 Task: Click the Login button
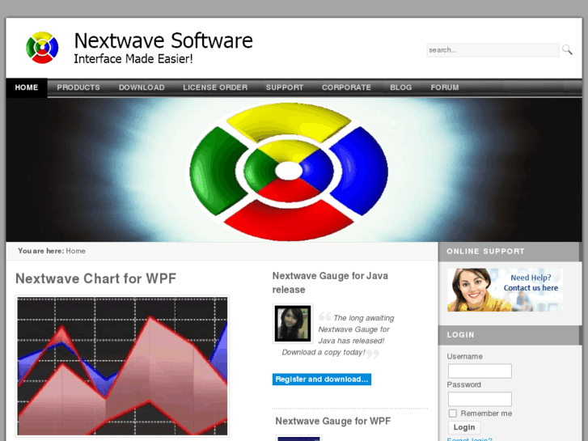(464, 427)
